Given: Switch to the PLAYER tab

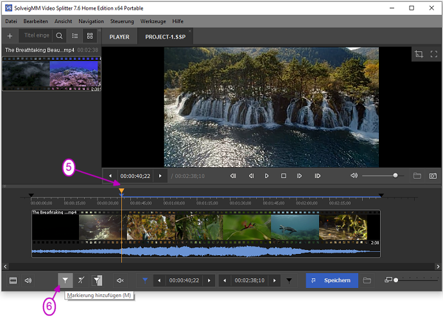Looking at the screenshot, I should (x=119, y=37).
